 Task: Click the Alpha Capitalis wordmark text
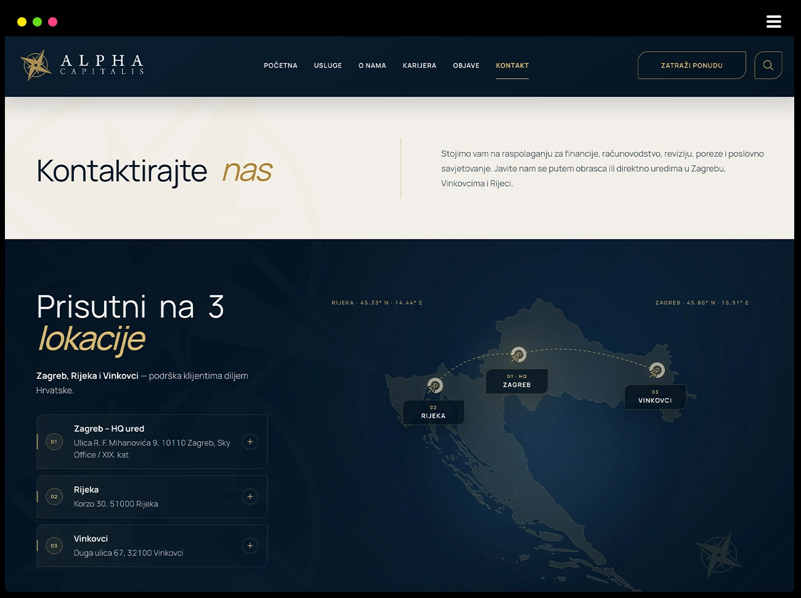pos(102,64)
